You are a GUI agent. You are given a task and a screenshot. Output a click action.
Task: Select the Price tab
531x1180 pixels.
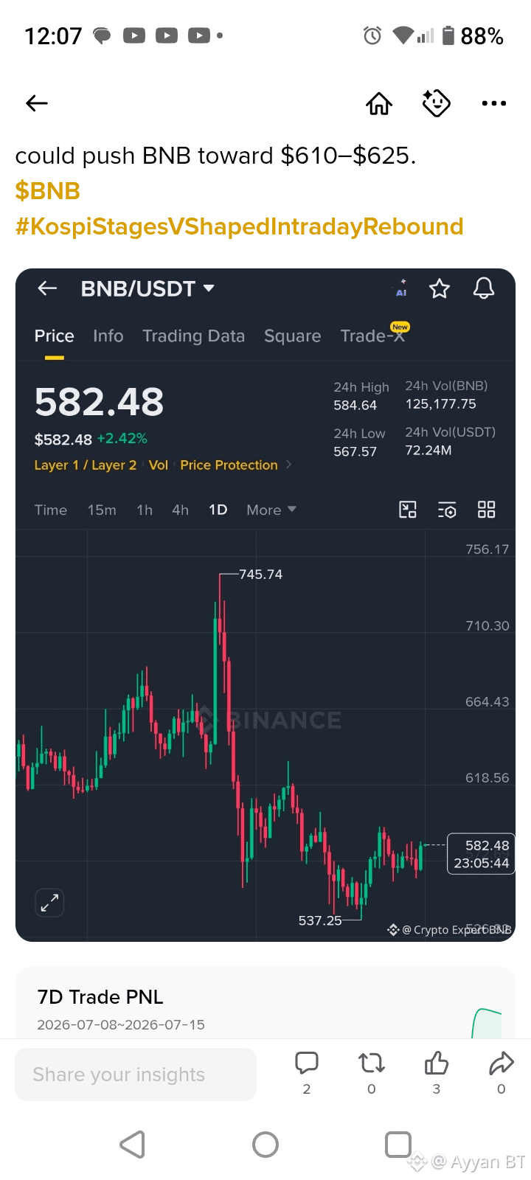click(55, 336)
